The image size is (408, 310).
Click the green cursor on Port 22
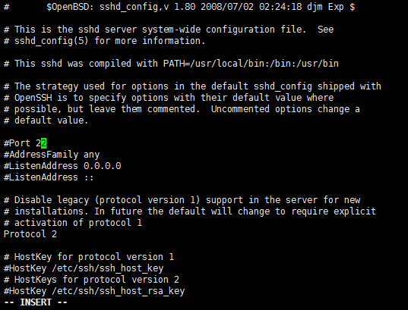click(x=44, y=143)
